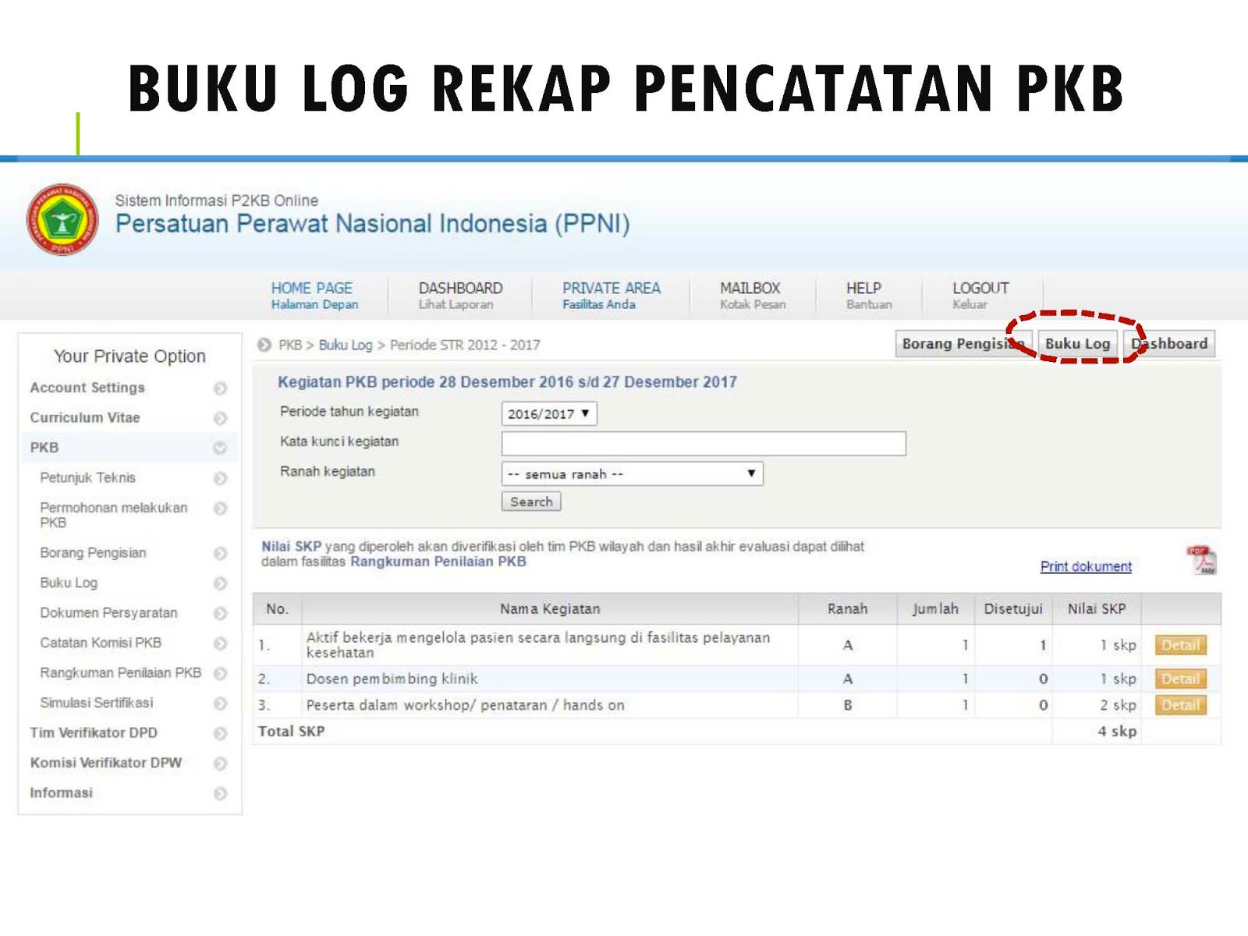This screenshot has height=936, width=1248.
Task: Click the Jumlah column header
Action: coord(935,608)
